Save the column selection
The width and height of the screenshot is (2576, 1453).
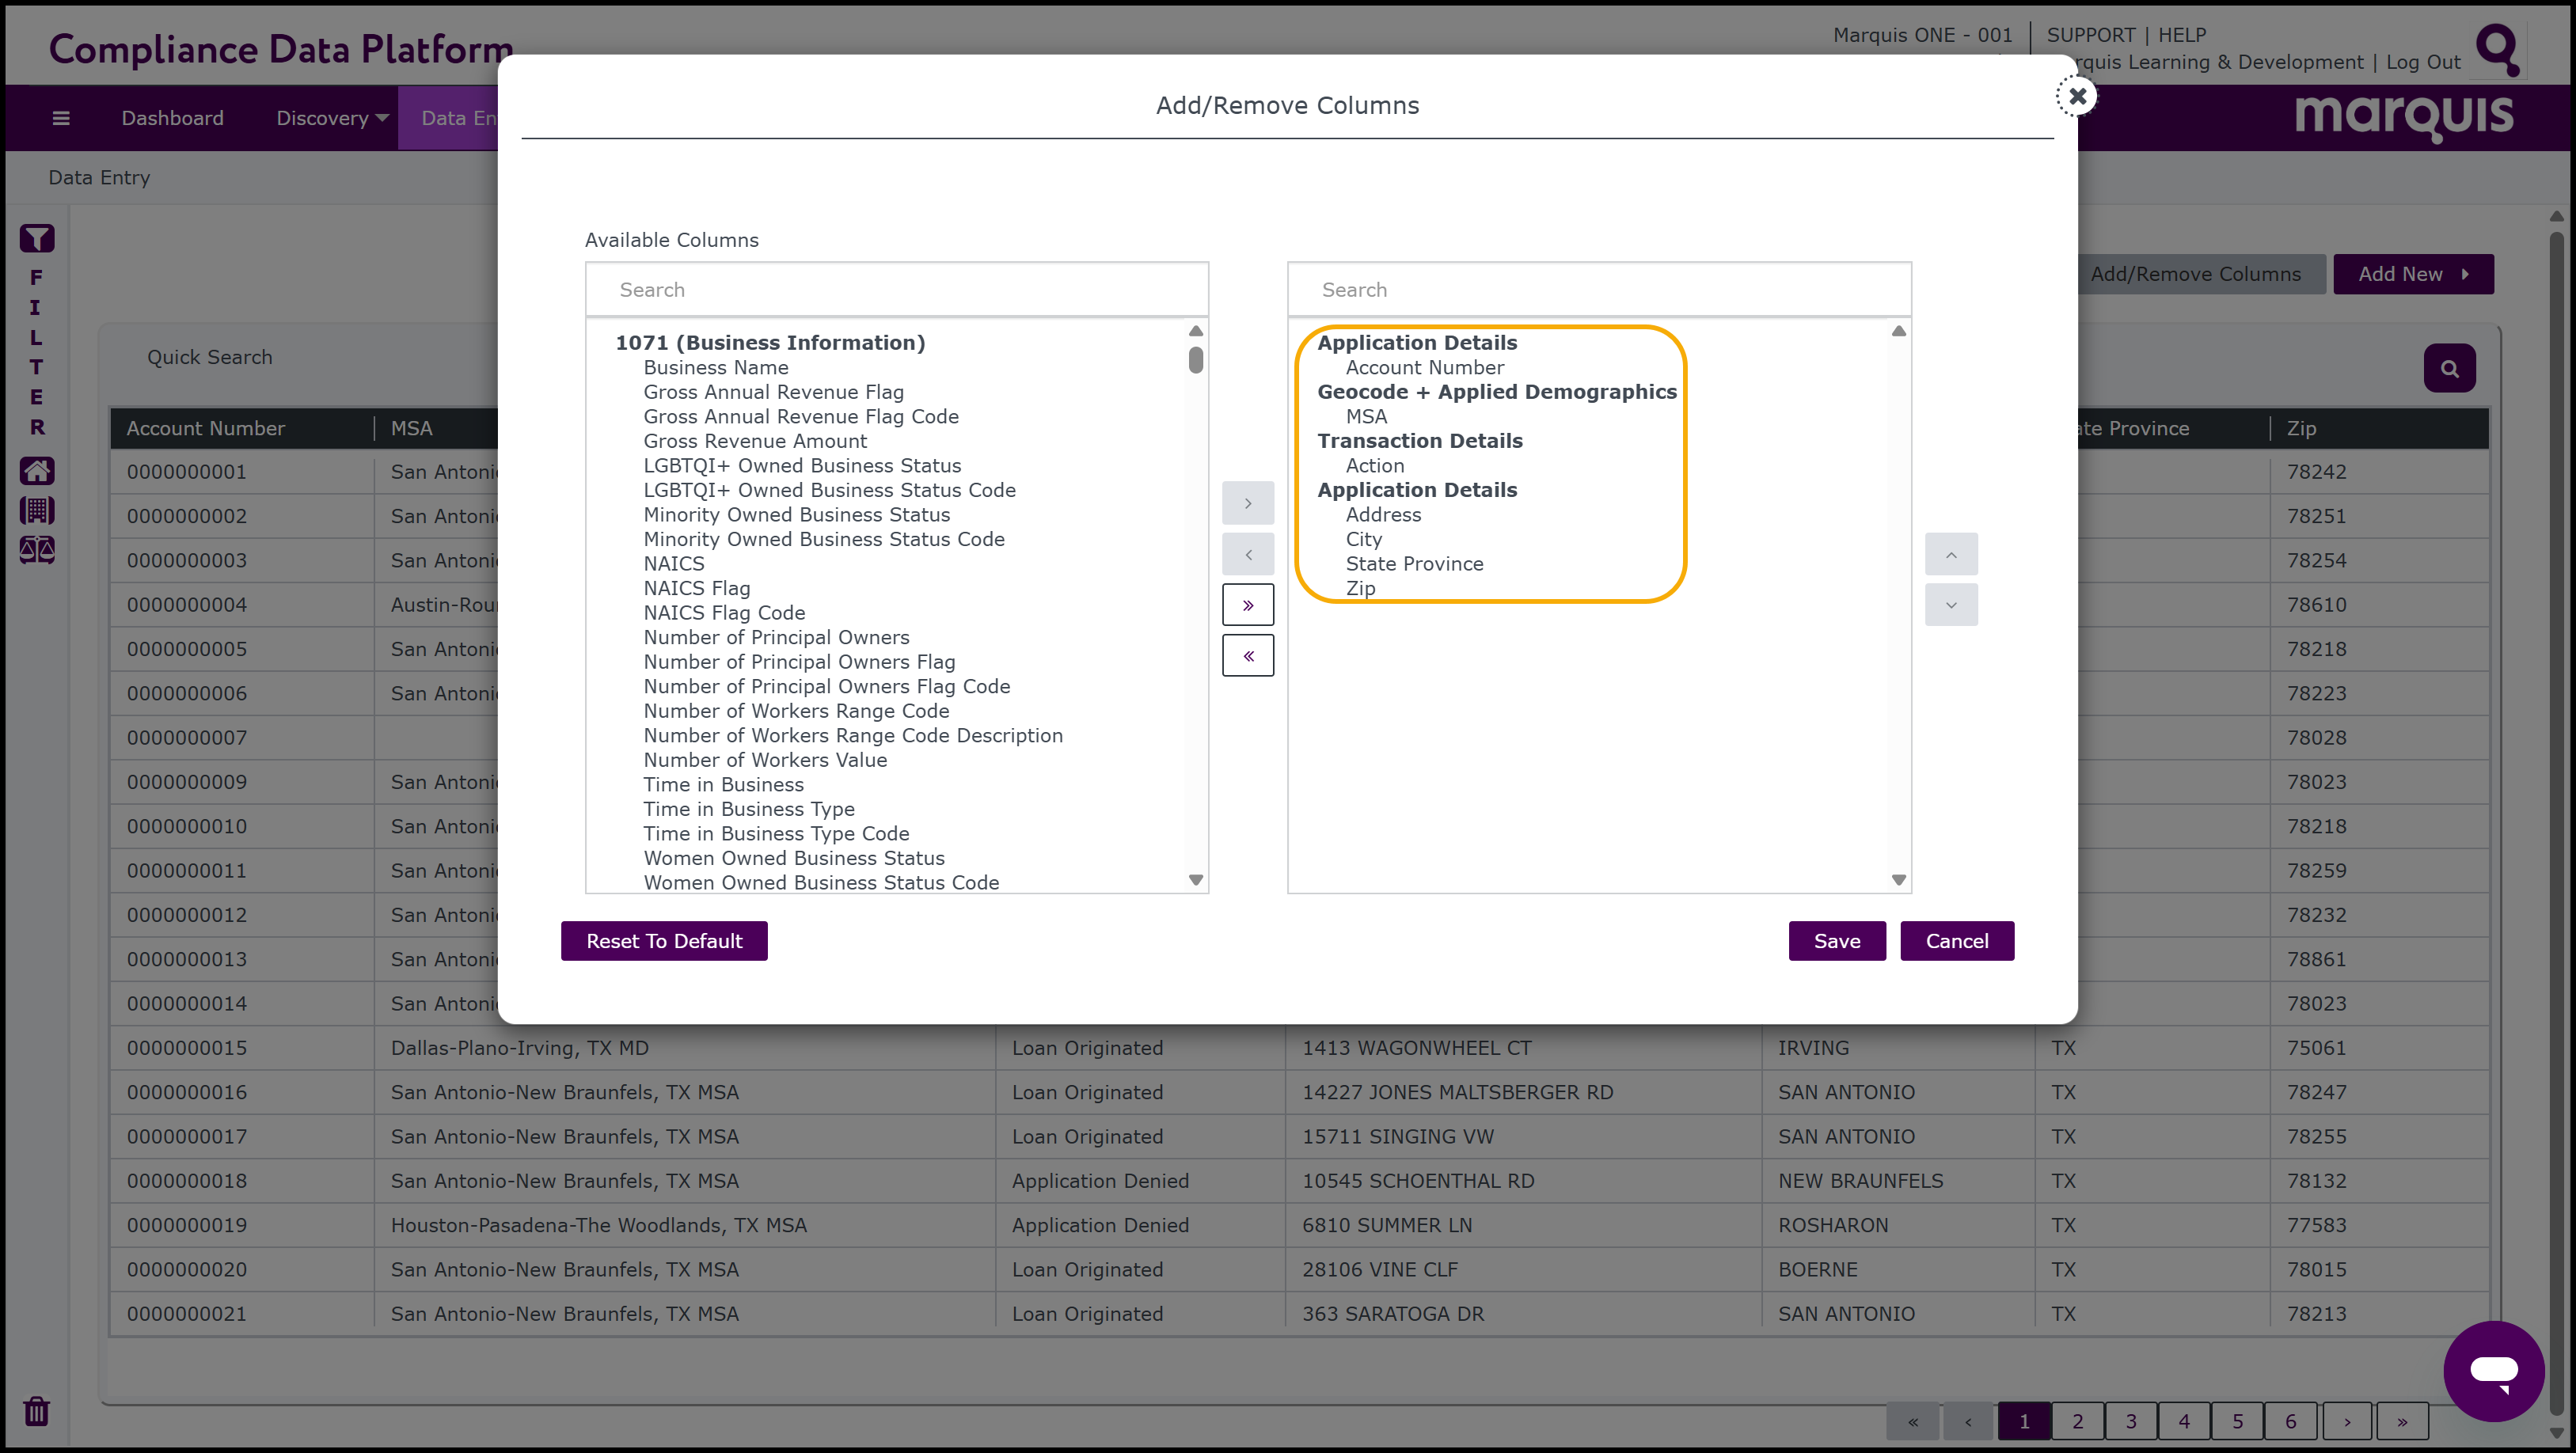click(x=1837, y=941)
